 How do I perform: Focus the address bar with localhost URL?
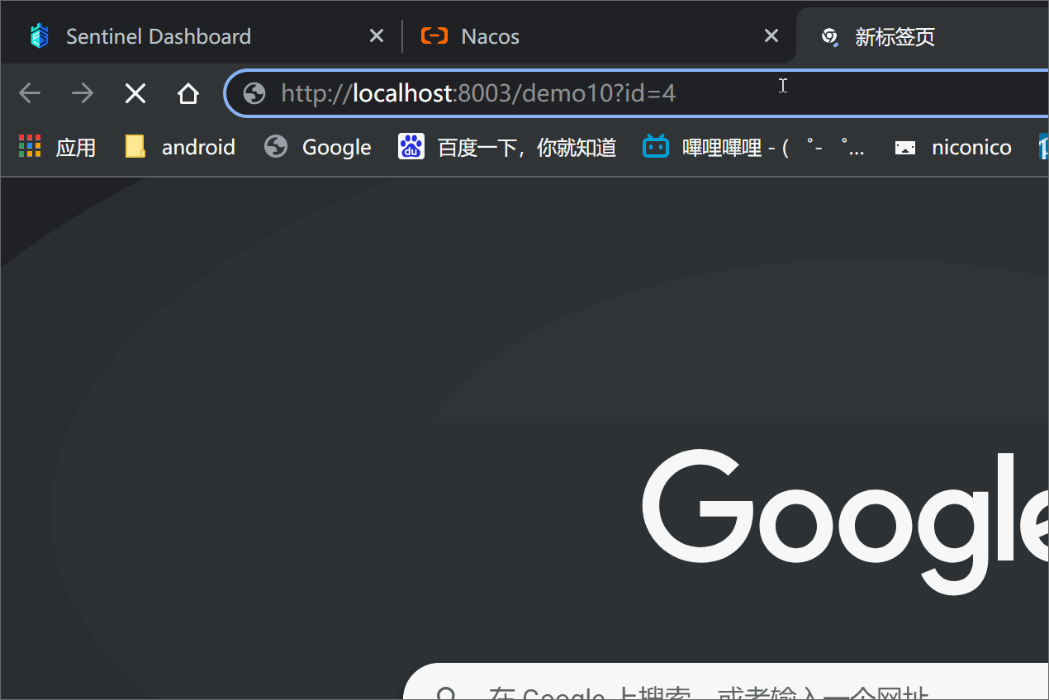click(x=636, y=93)
